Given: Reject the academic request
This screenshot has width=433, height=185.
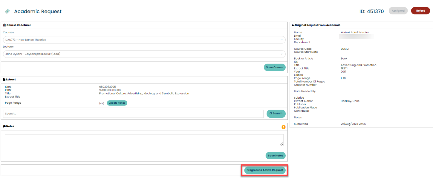Looking at the screenshot, I should click(420, 11).
